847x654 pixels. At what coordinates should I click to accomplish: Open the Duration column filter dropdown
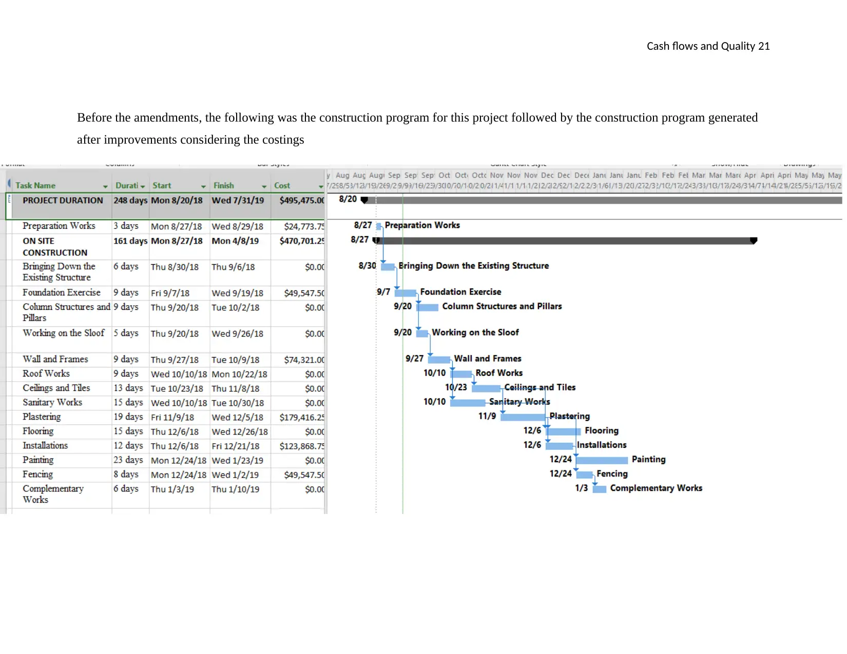(x=143, y=186)
